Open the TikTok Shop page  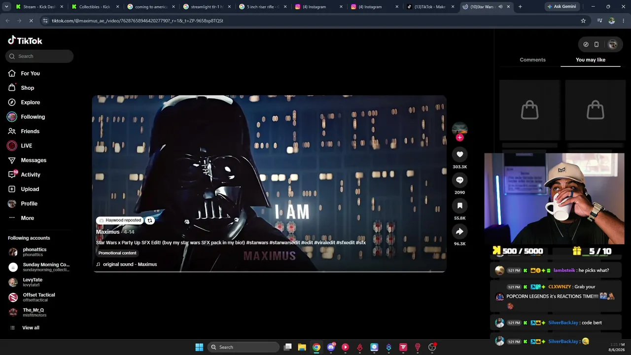pos(27,88)
